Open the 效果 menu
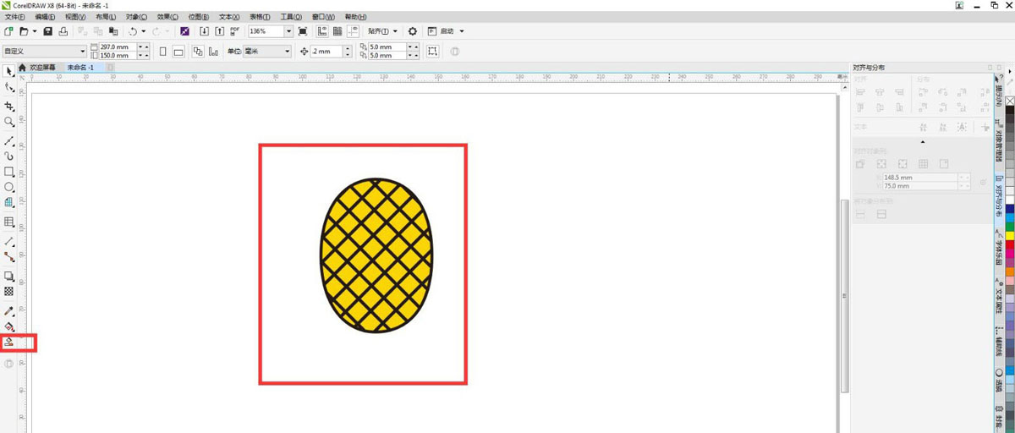This screenshot has width=1015, height=433. pos(167,17)
